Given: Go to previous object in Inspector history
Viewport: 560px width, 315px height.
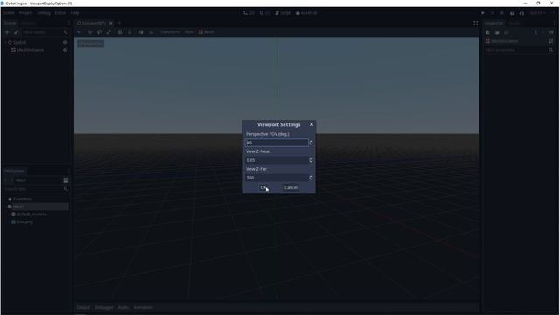Looking at the screenshot, I should click(x=536, y=32).
